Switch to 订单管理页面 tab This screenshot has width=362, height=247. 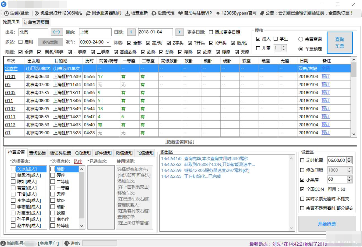pyautogui.click(x=36, y=22)
